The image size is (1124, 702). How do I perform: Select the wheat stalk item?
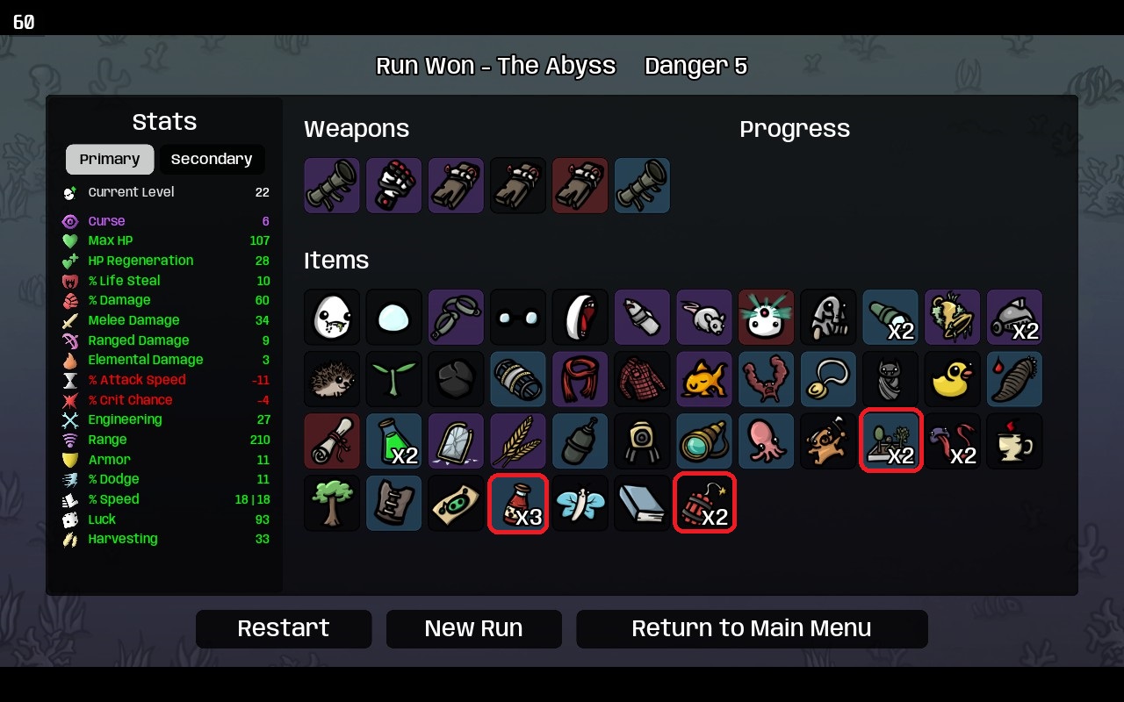click(518, 441)
